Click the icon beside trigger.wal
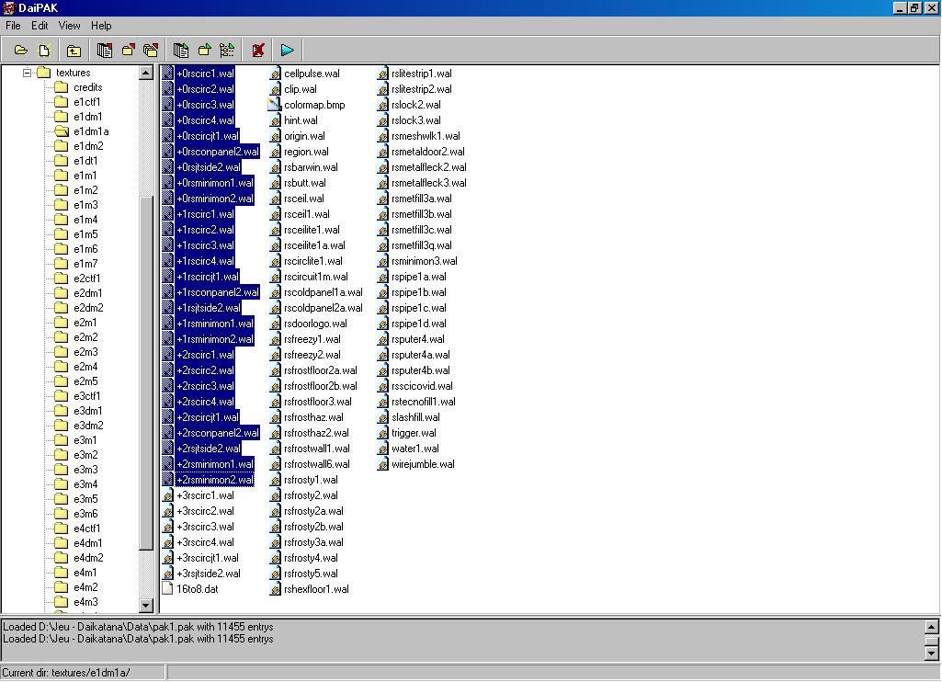 point(382,433)
